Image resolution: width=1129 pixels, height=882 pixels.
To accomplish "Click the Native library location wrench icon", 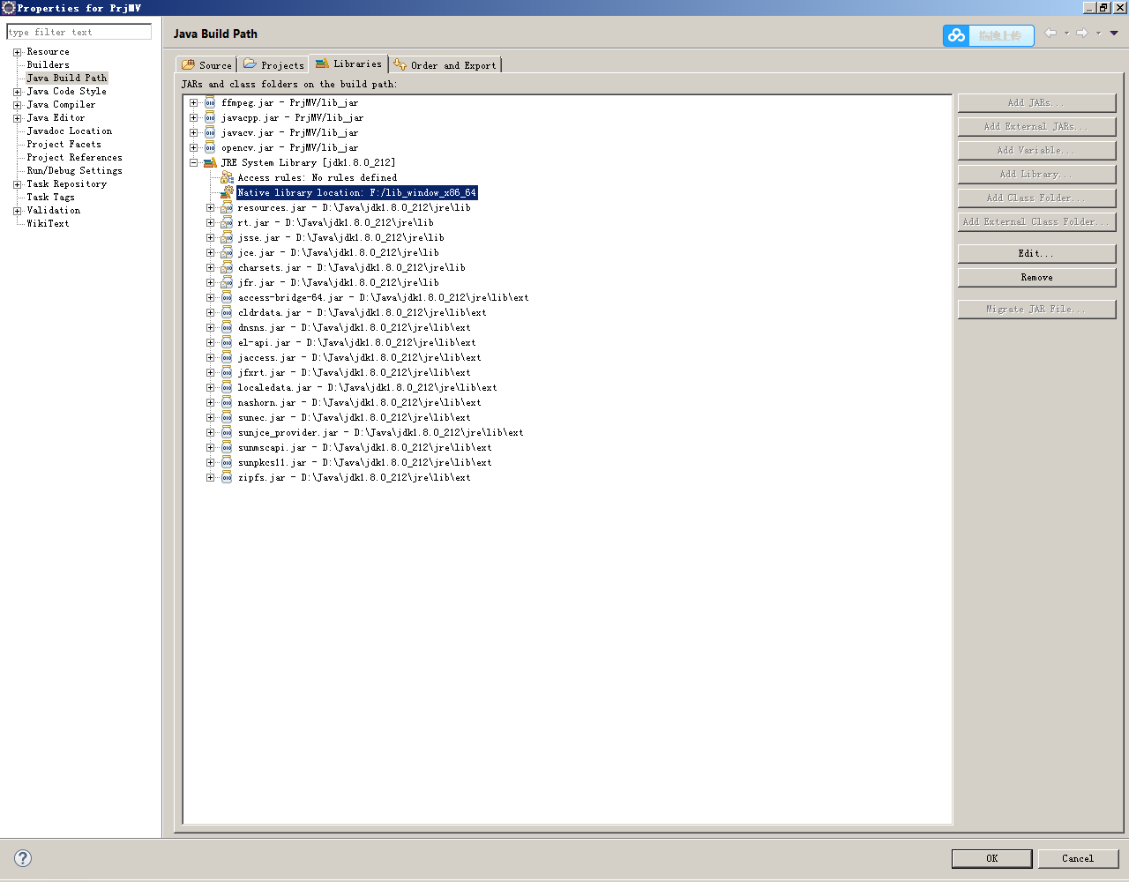I will [x=227, y=192].
